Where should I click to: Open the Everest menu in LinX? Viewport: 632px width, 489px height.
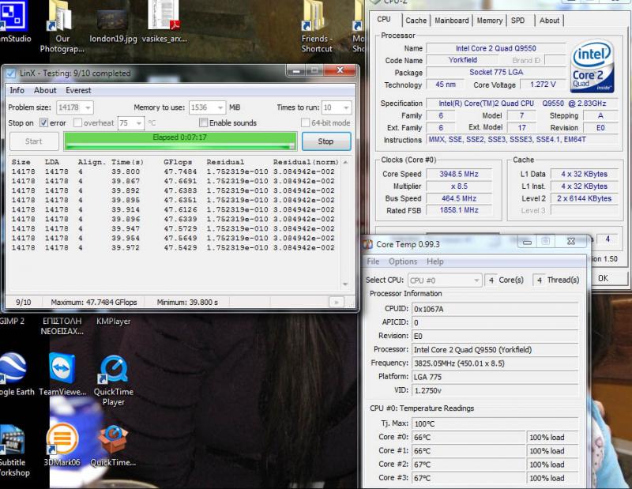click(x=78, y=90)
